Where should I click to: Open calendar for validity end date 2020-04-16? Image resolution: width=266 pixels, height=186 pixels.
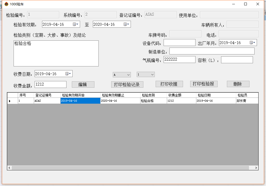coord(126,24)
